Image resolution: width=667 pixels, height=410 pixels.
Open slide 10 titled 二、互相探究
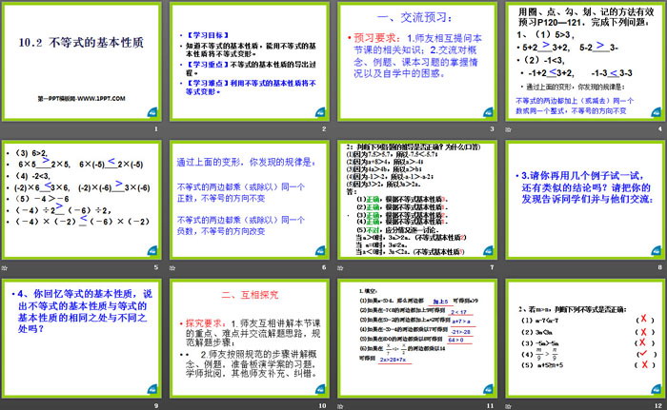point(250,339)
